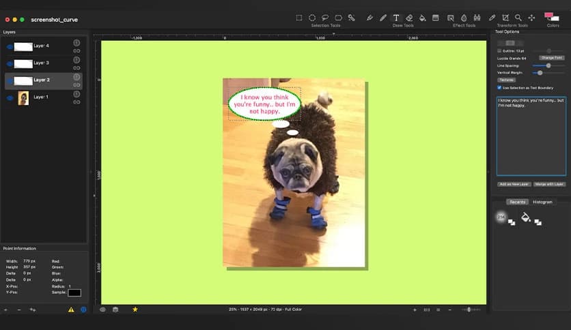Click the yellow star icon in status bar

pos(135,310)
